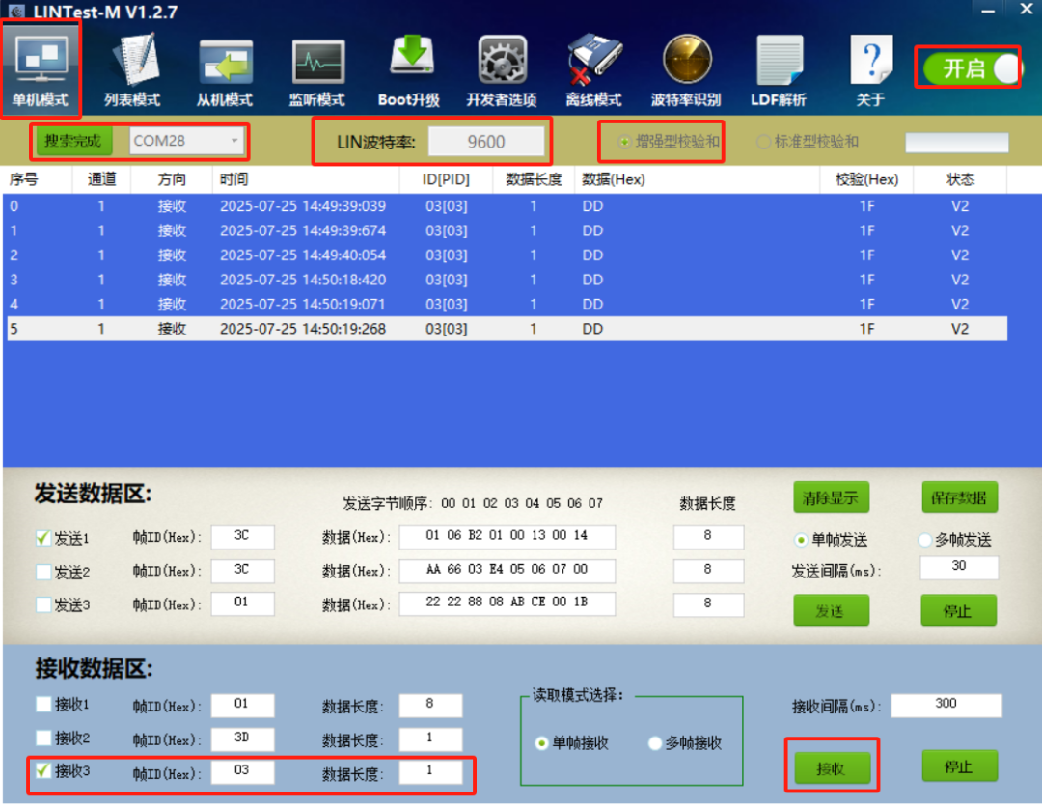
Task: Toggle the 接收3 checkbox
Action: [43, 771]
